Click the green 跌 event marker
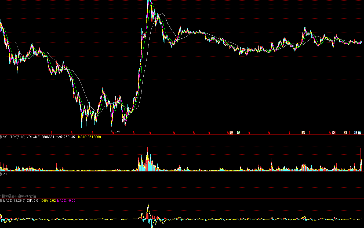 point(239,133)
